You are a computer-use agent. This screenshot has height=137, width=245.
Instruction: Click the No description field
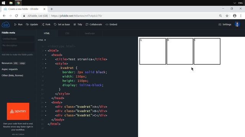(18, 47)
